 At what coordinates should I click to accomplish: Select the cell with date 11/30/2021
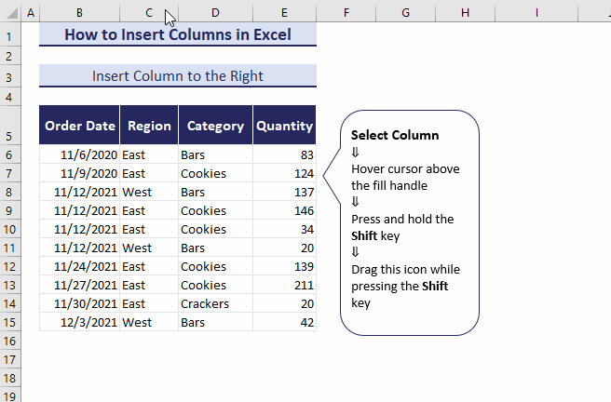click(79, 303)
